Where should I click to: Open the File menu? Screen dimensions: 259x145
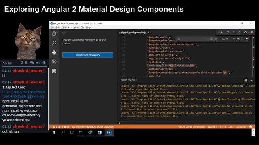point(52,27)
